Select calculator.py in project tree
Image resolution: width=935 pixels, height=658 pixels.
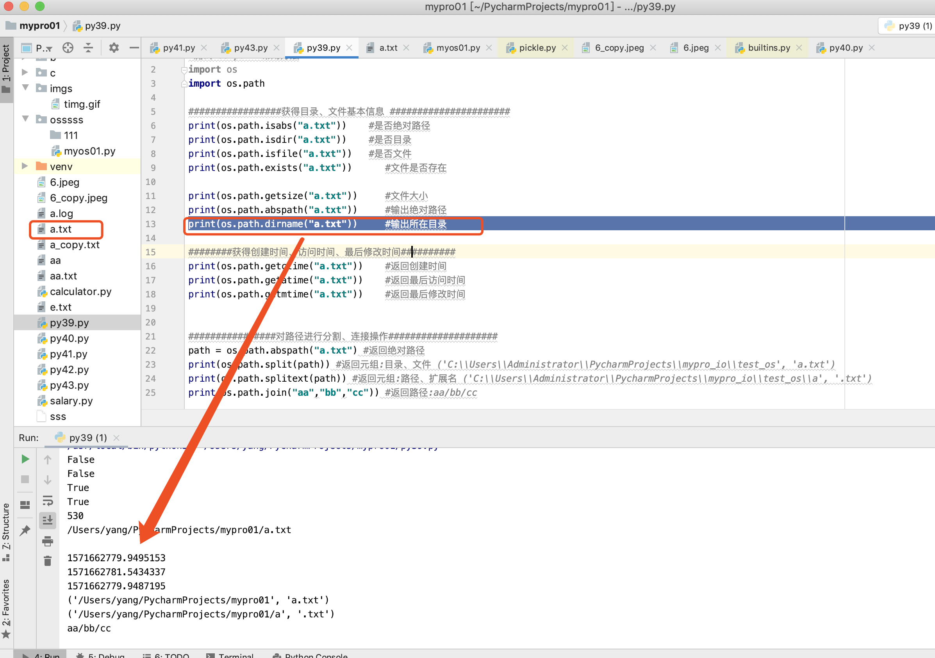[x=80, y=292]
